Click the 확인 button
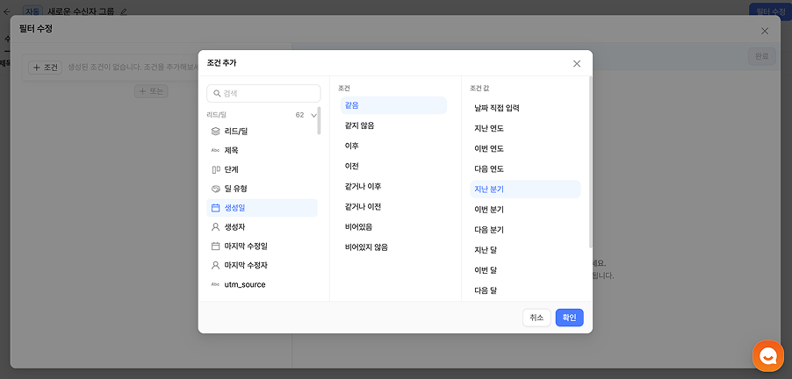 pyautogui.click(x=569, y=318)
